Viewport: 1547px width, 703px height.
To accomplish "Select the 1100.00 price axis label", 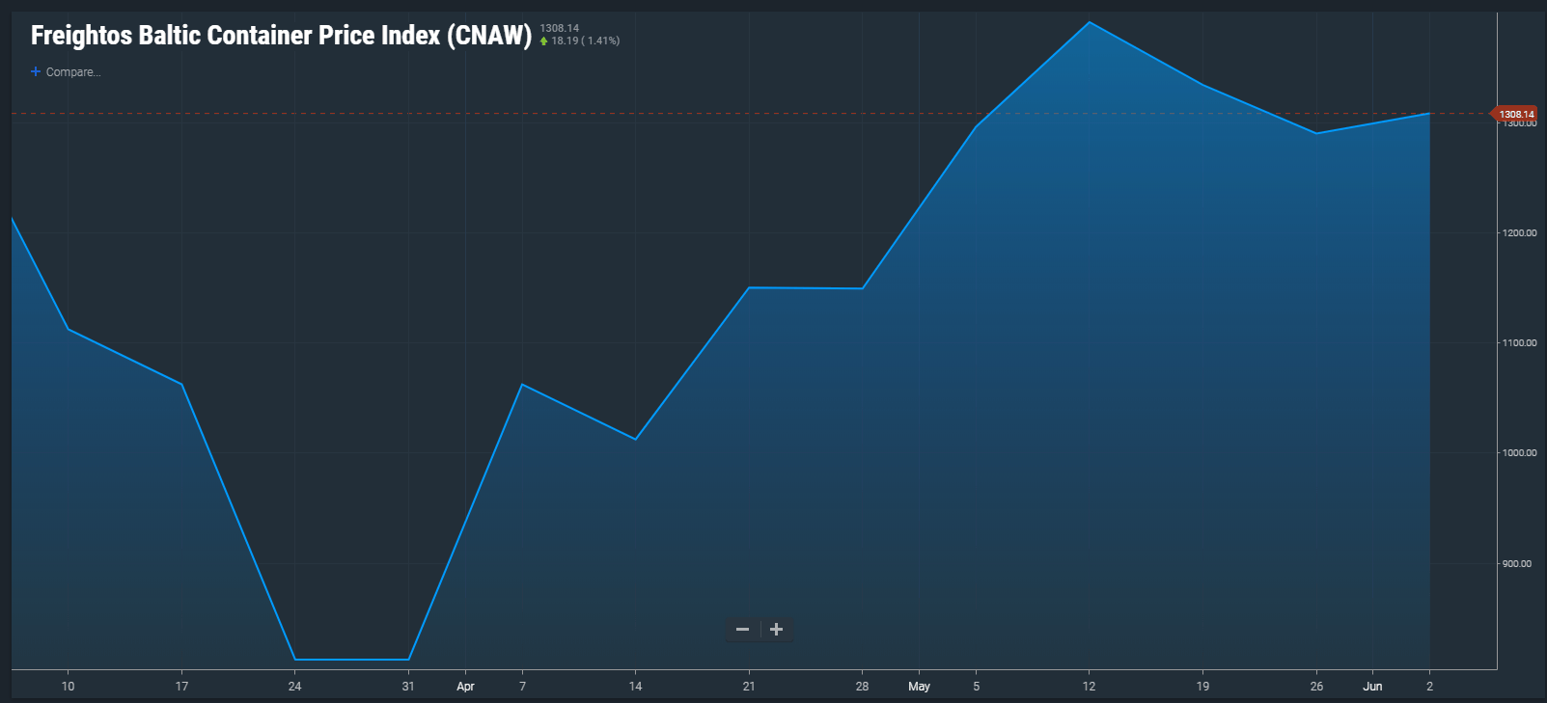I will (x=1519, y=343).
